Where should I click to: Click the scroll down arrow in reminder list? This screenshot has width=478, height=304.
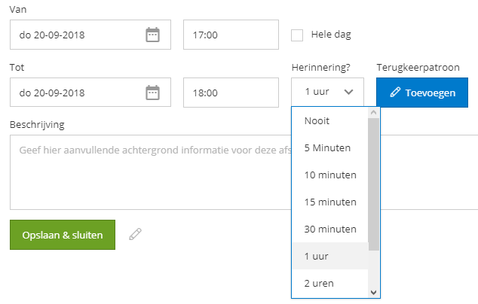373,293
